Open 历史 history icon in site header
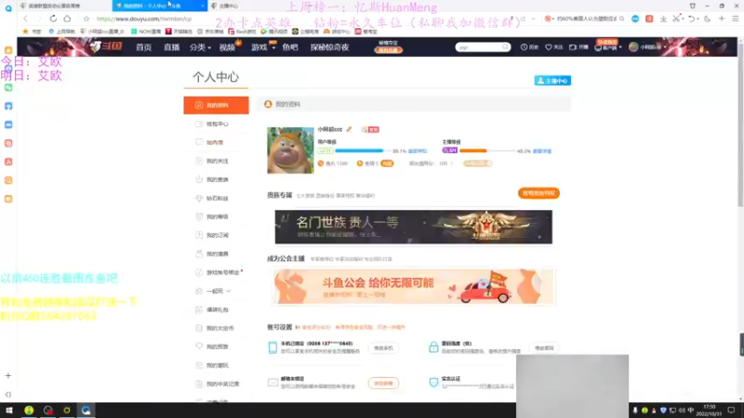744x418 pixels. [529, 47]
